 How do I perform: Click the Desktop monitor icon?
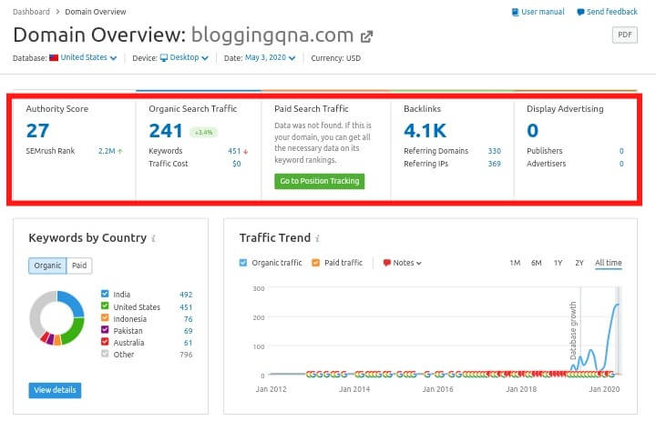164,57
